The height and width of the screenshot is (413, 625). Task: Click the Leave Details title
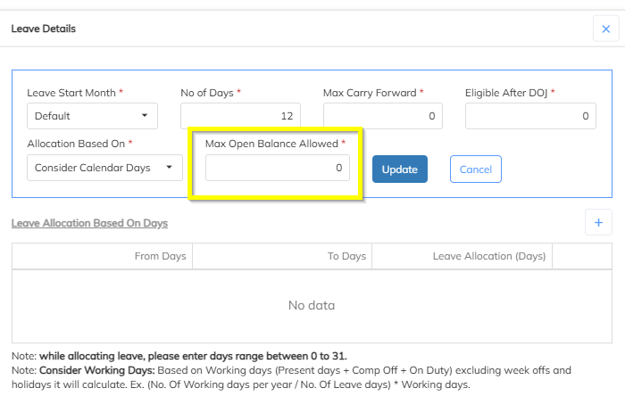[43, 29]
